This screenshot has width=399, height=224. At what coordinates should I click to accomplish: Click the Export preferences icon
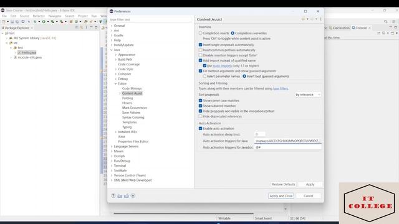point(127,196)
